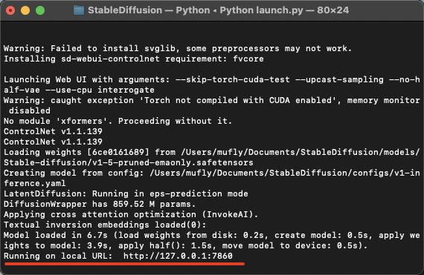Screen dimensions: 424x275
Task: Click the 'Python launch.py — 80×24' window title
Action: pyautogui.click(x=284, y=10)
